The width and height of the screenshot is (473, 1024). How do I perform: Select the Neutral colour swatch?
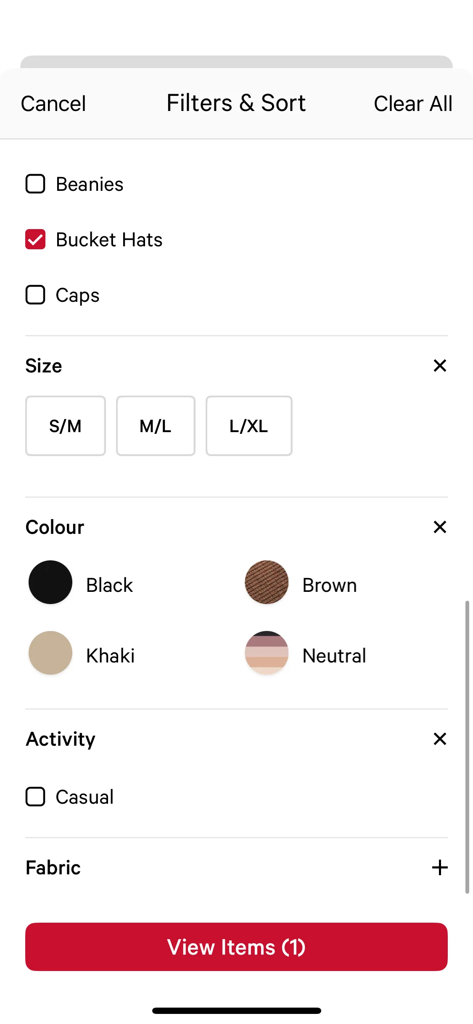pos(267,653)
